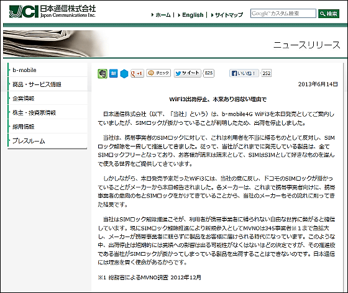Click footnote ※1 総務省によるMVNO調査 2012年12月
This screenshot has width=348, height=293.
coord(150,277)
